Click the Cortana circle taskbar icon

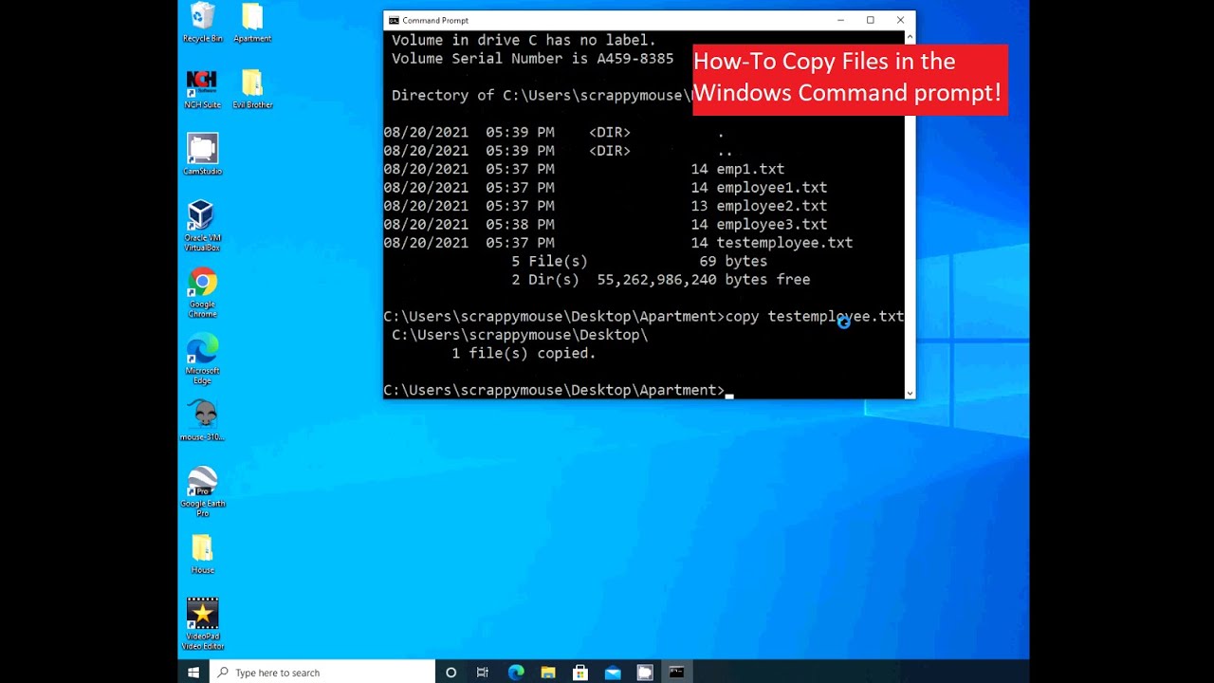[451, 673]
